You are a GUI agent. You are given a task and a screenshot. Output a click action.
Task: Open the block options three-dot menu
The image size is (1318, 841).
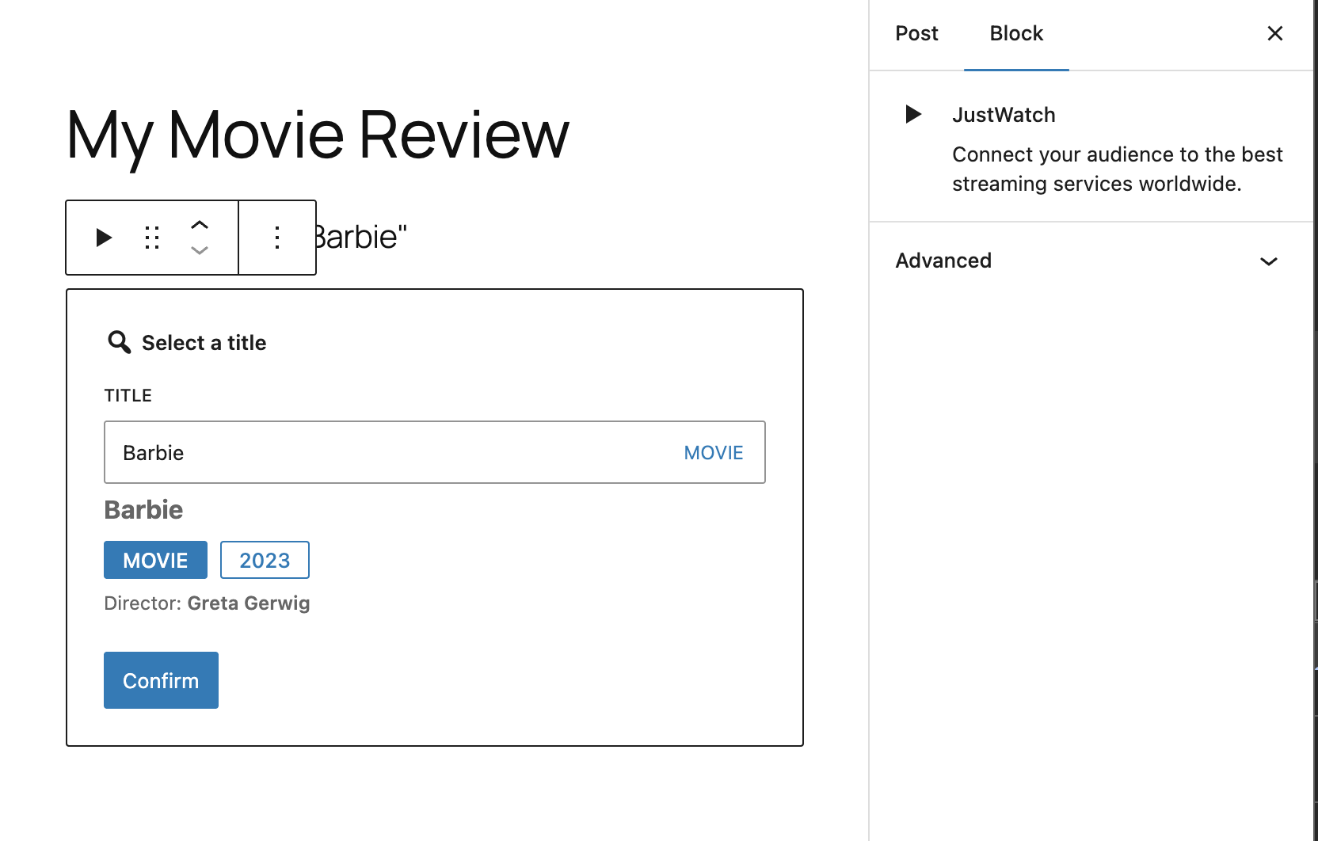(x=277, y=238)
